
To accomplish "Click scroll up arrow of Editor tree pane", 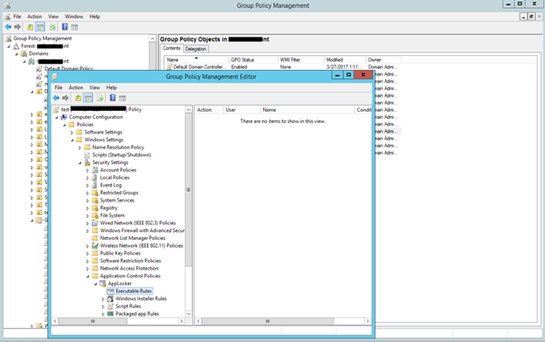I will 189,110.
